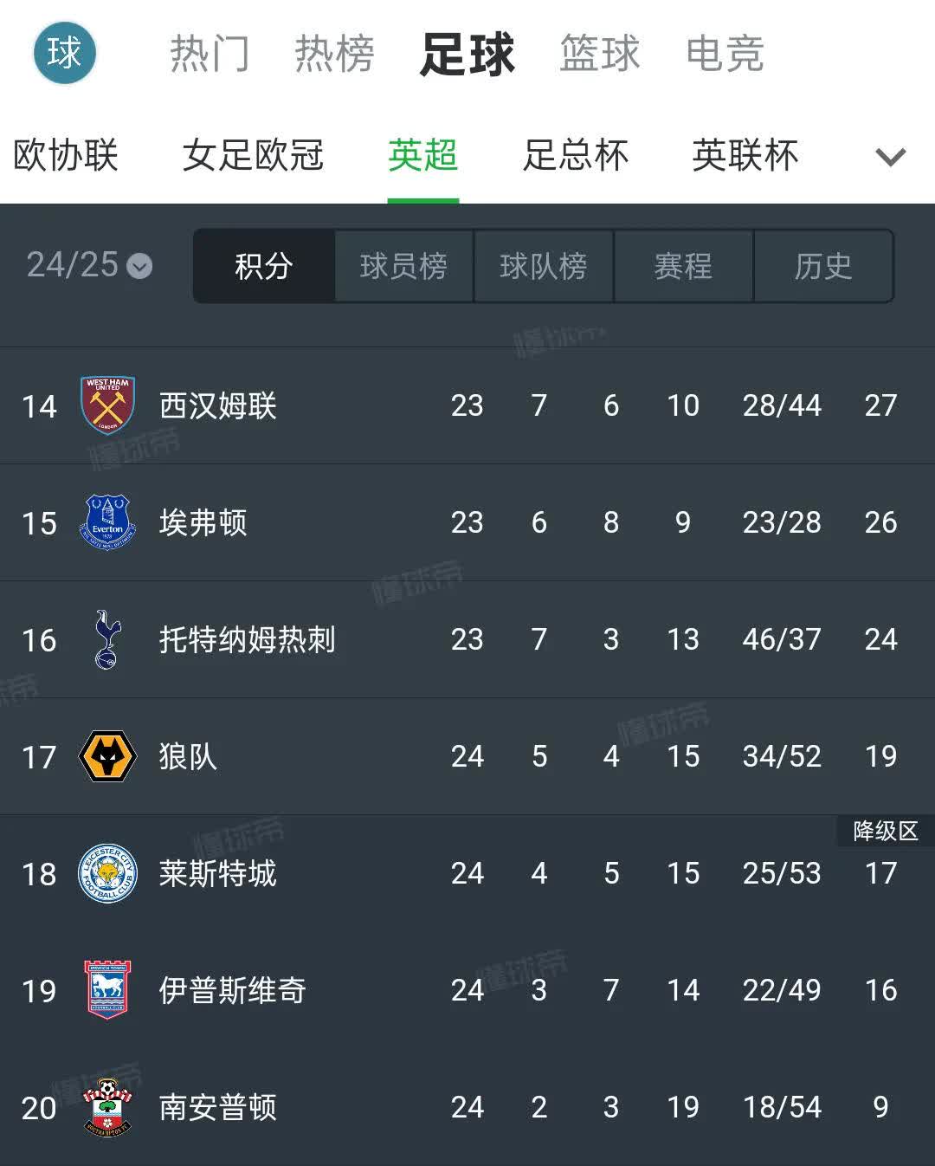Screen dimensions: 935x1166
Task: Click the Wolves wolf-head badge
Action: (107, 756)
